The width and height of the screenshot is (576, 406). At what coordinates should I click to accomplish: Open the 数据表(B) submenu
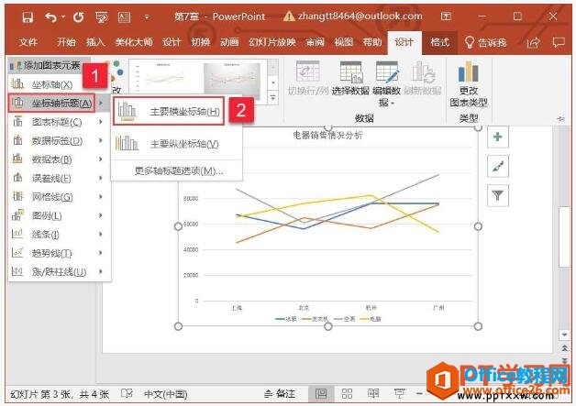pyautogui.click(x=59, y=159)
